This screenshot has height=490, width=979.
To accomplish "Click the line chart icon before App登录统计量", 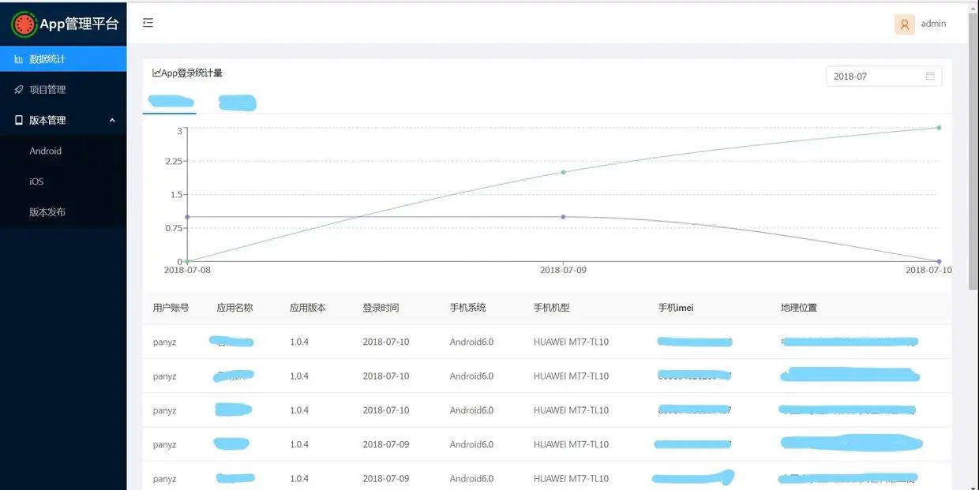I will click(156, 73).
